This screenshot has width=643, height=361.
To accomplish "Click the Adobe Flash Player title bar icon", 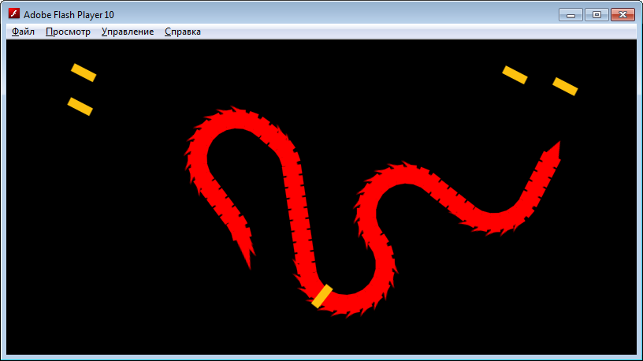I will [x=14, y=13].
